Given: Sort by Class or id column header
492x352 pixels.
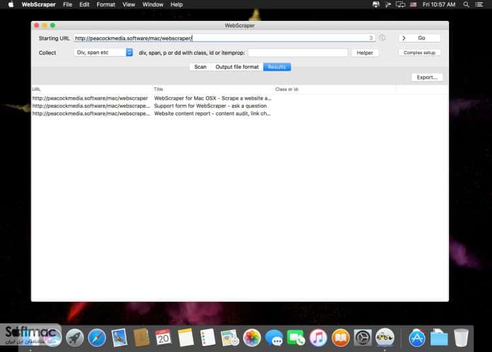Looking at the screenshot, I should coord(335,89).
